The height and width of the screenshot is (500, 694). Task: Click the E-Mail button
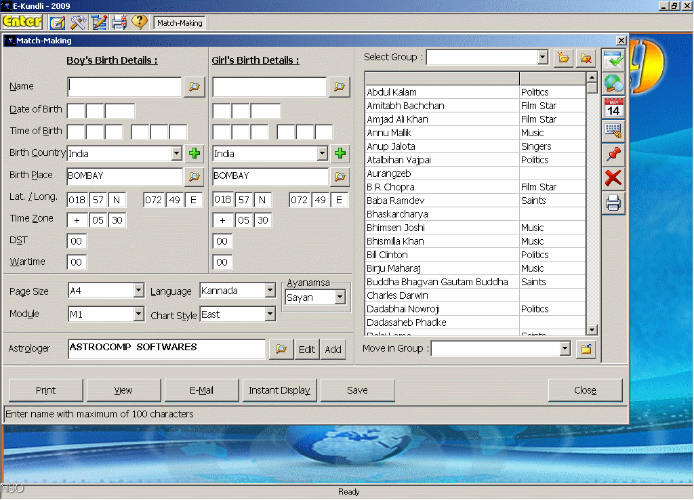click(202, 390)
